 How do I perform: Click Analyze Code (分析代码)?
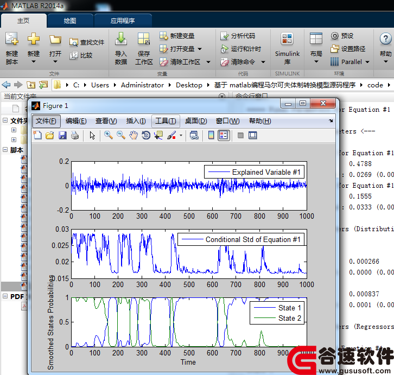(238, 36)
